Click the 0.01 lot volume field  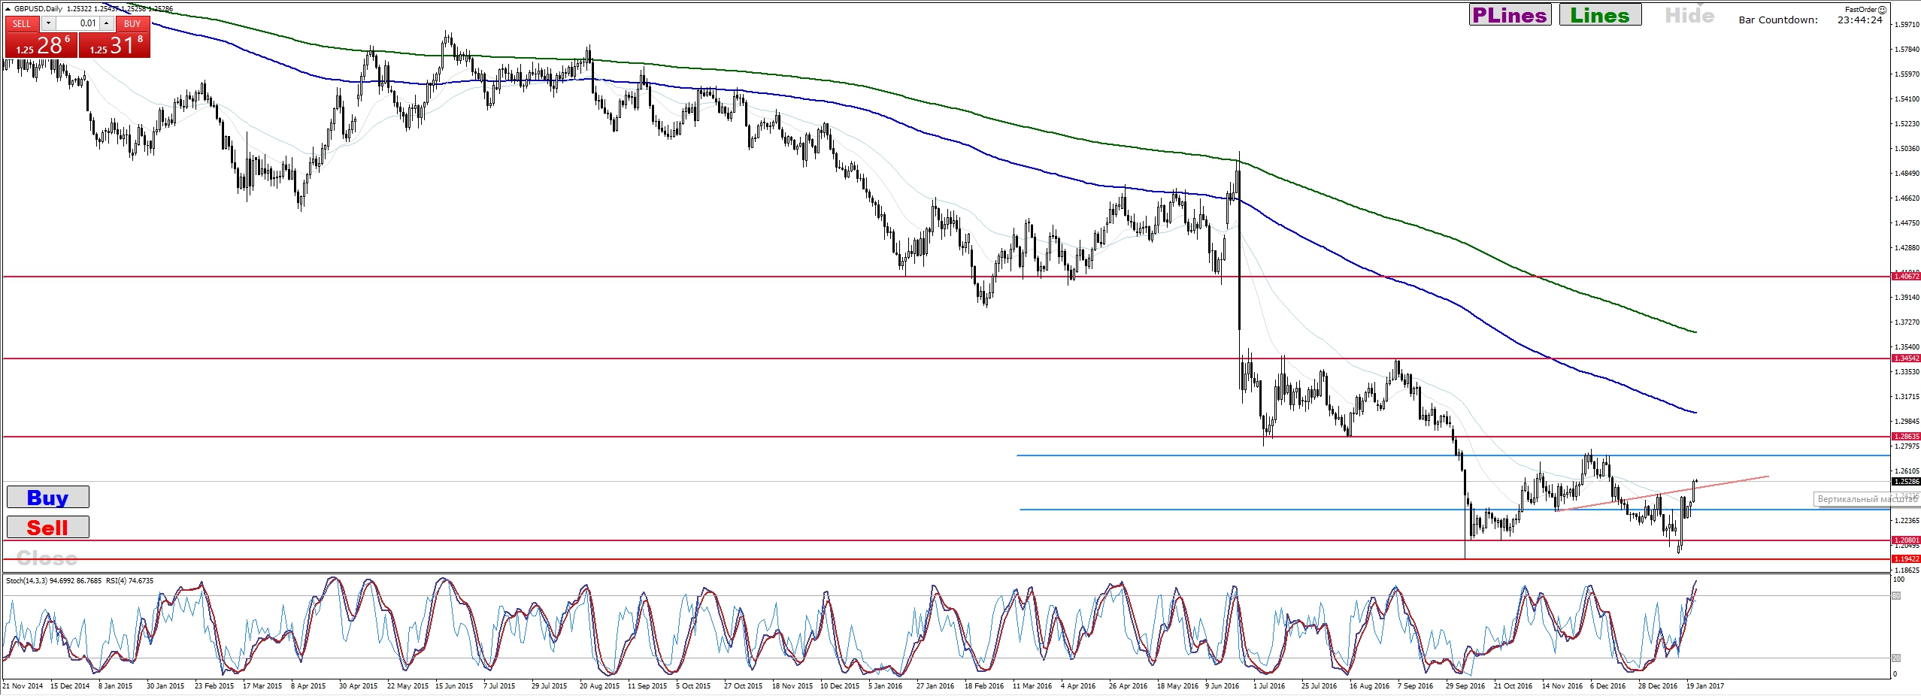[x=77, y=23]
